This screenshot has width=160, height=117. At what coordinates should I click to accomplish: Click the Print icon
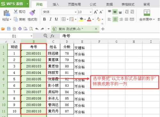(x=20, y=29)
